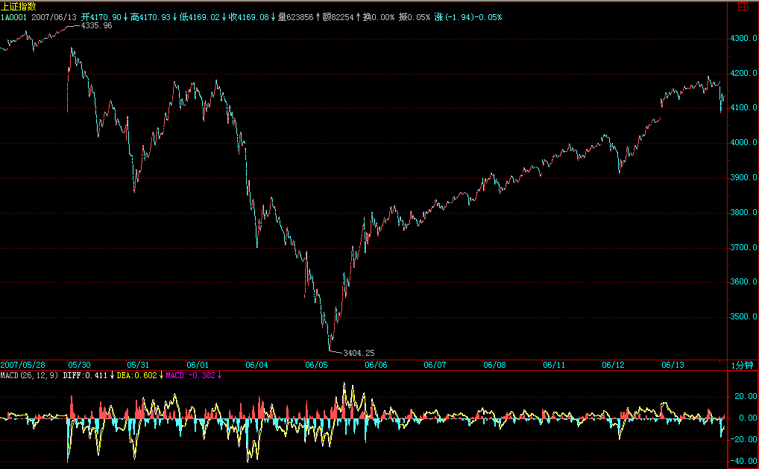The image size is (759, 469).
Task: Click the red window icon at top-right corner
Action: point(742,6)
